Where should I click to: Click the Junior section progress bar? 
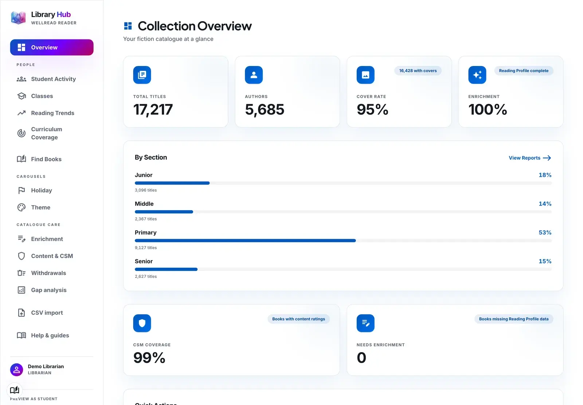(x=343, y=183)
